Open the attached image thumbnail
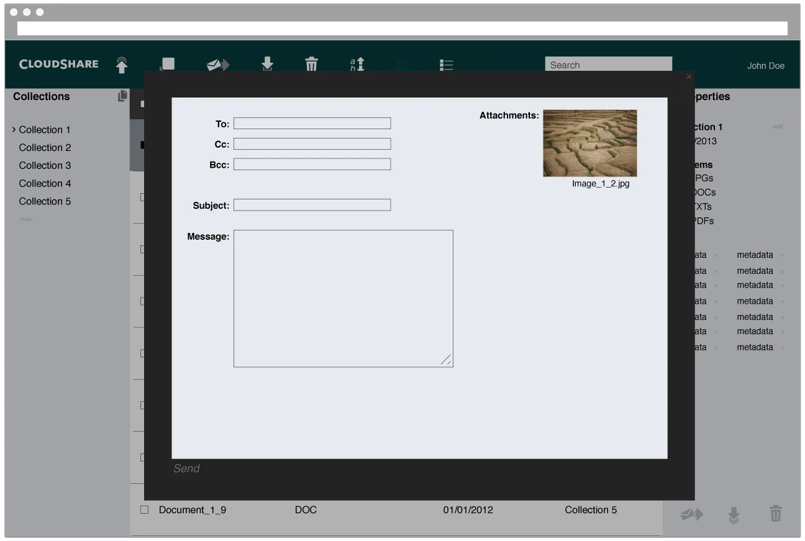Image resolution: width=805 pixels, height=541 pixels. (x=590, y=143)
